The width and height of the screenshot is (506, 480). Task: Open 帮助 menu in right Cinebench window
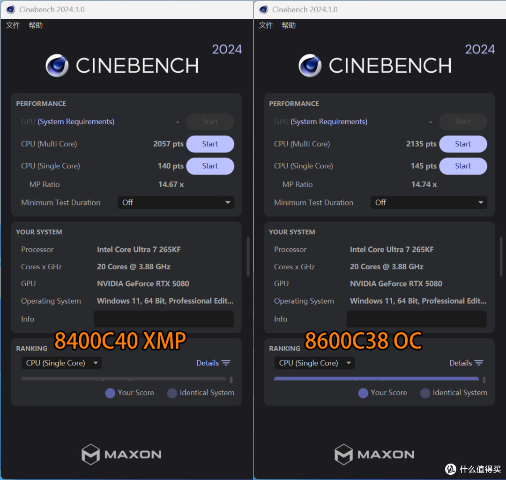click(x=289, y=25)
